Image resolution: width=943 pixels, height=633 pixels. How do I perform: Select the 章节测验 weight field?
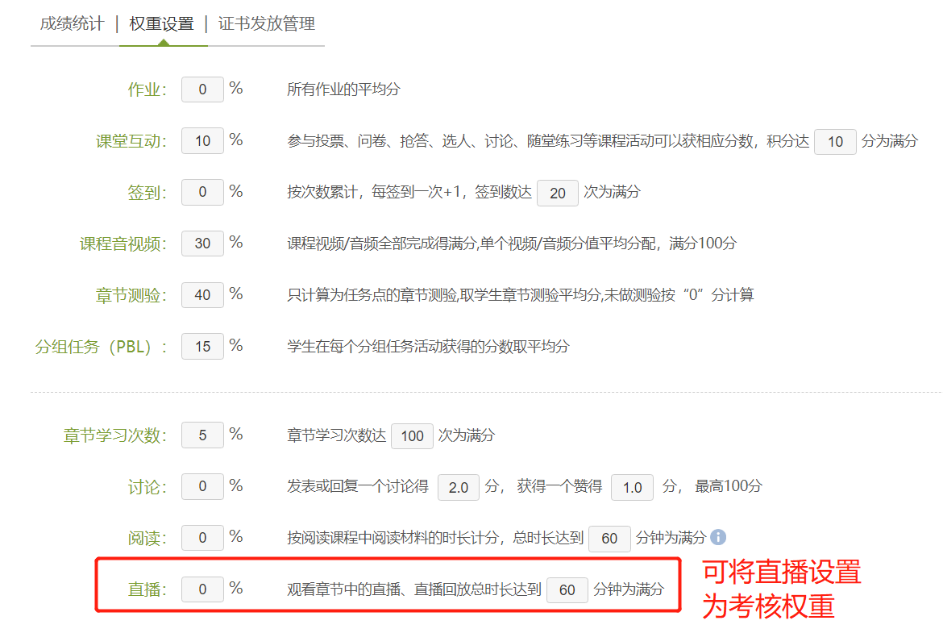(x=202, y=295)
